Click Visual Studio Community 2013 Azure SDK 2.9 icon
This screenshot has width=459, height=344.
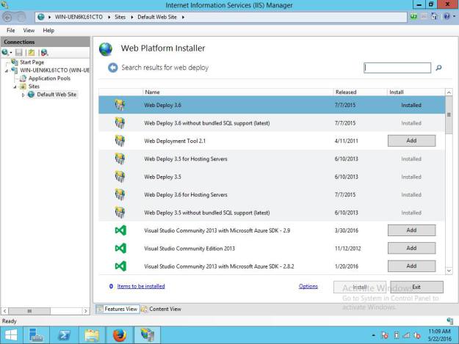tap(120, 230)
